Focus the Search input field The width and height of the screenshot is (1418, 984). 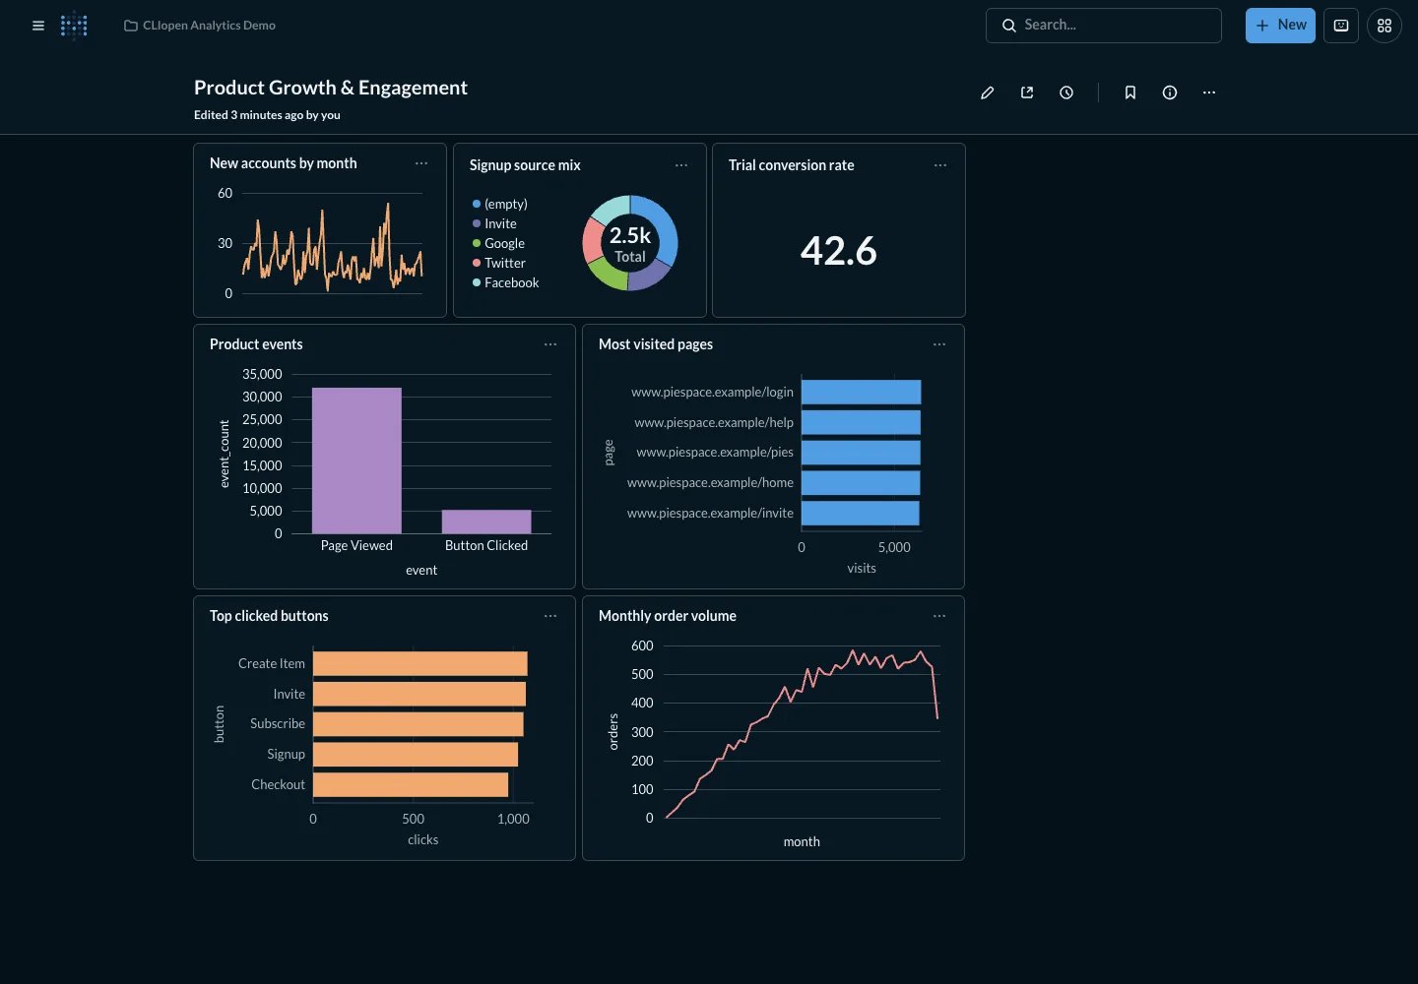1104,26
